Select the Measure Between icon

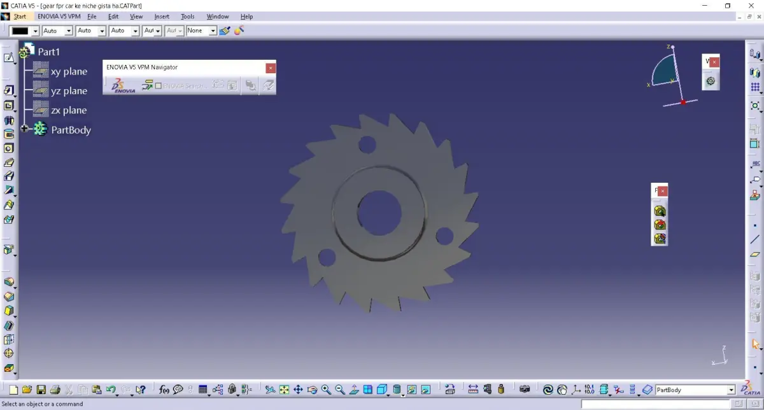[x=473, y=390]
